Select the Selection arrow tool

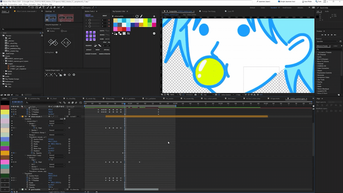coord(7,8)
